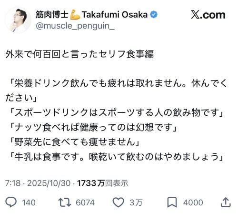Click the flexed bicep emoji in name

click(75, 15)
